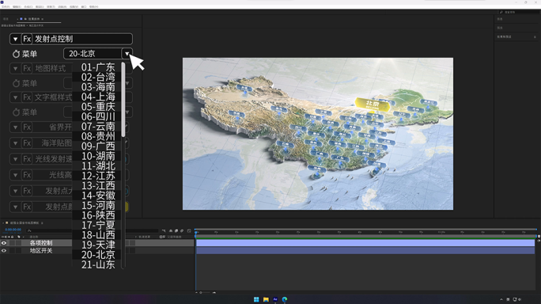Screen dimensions: 541x304
Task: Choose 19-天津 from the list
Action: click(x=98, y=245)
